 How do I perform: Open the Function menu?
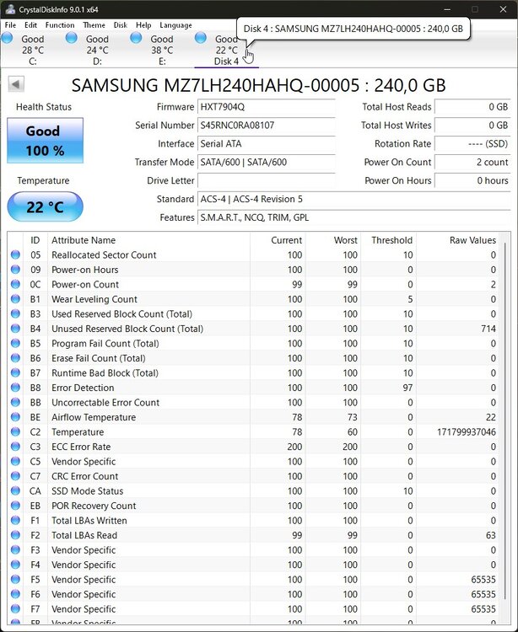[60, 25]
